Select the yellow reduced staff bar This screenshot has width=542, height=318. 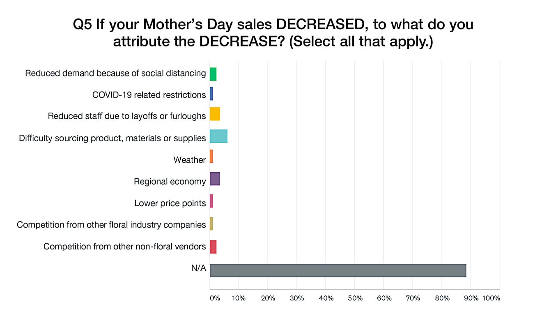pos(215,114)
